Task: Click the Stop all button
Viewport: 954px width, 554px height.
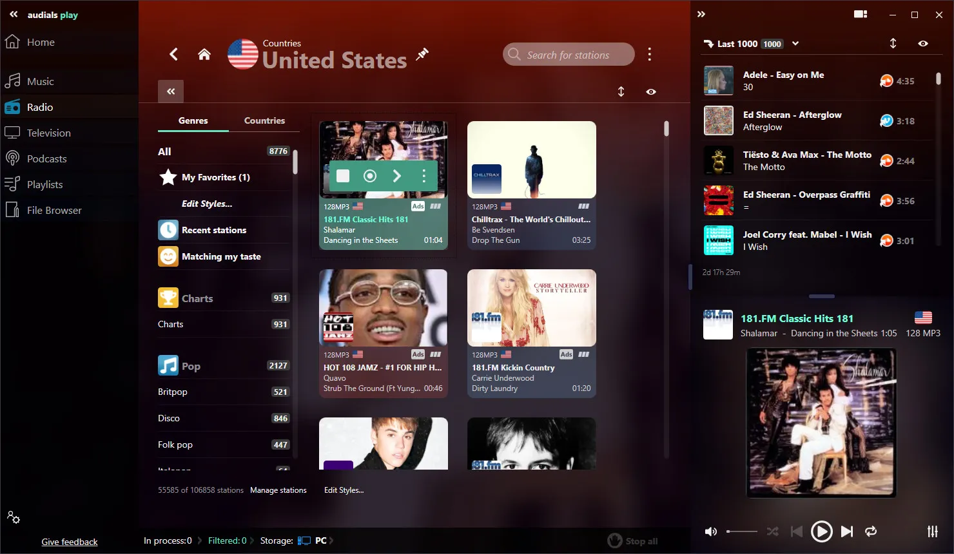Action: [632, 541]
